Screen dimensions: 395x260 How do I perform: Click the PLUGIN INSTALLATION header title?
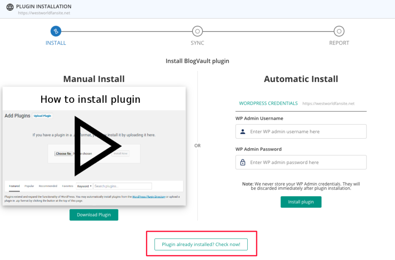[44, 7]
